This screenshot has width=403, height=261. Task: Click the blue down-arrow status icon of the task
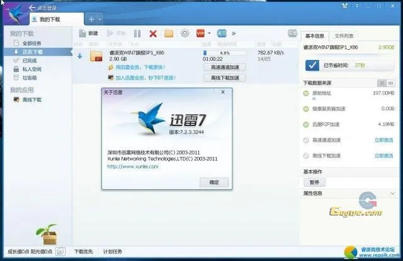point(80,56)
